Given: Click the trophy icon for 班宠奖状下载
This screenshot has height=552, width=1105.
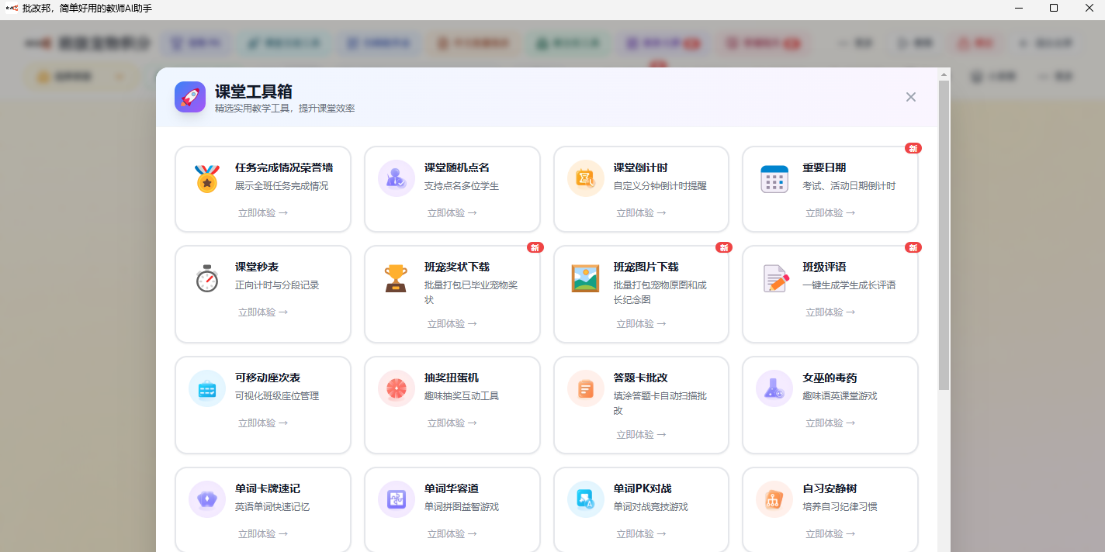Looking at the screenshot, I should click(396, 278).
